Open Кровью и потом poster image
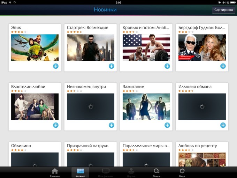237x178 pixels. click(x=146, y=48)
